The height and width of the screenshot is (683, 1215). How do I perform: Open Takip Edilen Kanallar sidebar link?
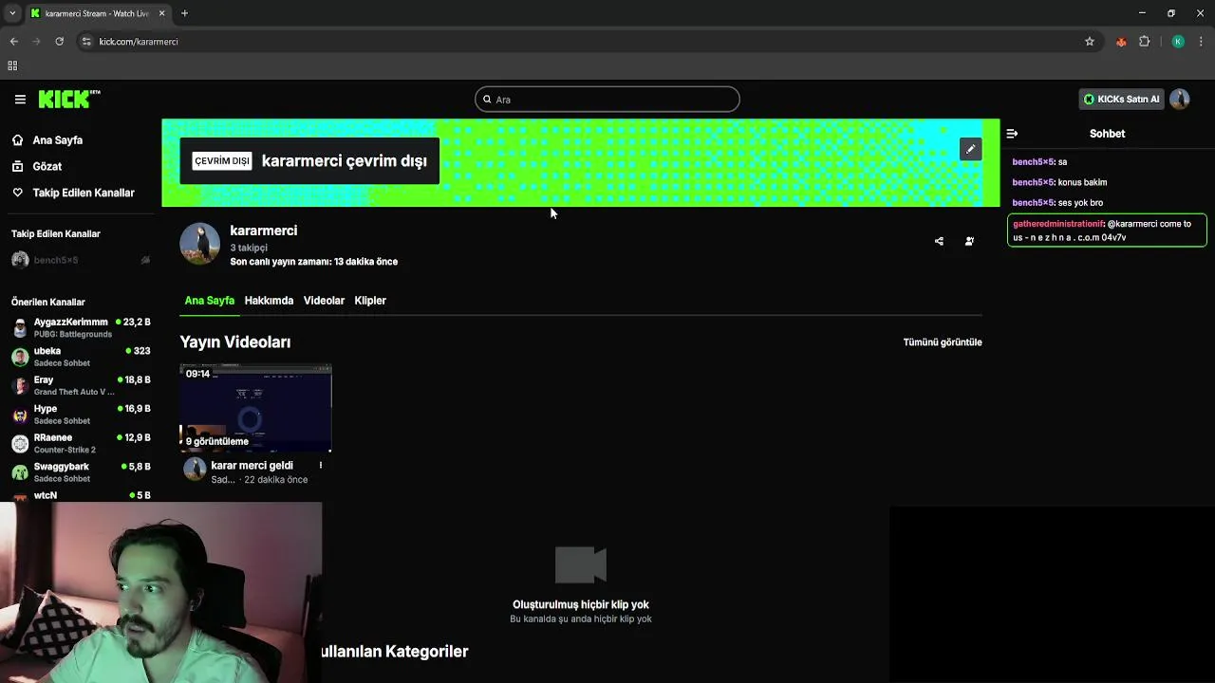84,193
